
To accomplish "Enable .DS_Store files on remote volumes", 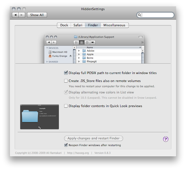I will tap(66, 81).
